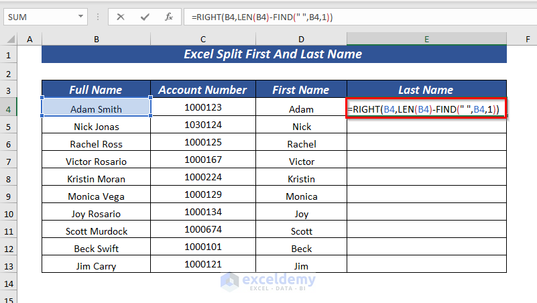Click the title Excel Split First And Last Name
This screenshot has width=537, height=303.
[274, 54]
